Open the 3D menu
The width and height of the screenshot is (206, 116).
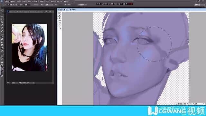click(x=48, y=1)
